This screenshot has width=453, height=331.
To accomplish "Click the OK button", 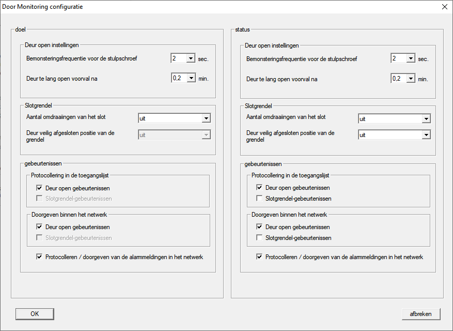I will point(35,314).
